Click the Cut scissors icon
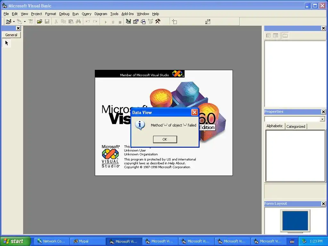The image size is (328, 246). [56, 21]
